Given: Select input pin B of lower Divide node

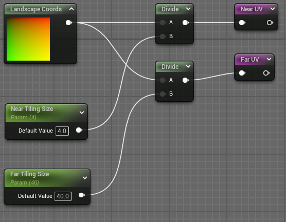Looking at the screenshot, I should pyautogui.click(x=163, y=94).
